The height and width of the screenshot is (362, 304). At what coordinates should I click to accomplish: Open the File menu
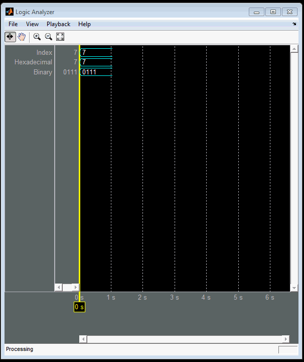(13, 24)
